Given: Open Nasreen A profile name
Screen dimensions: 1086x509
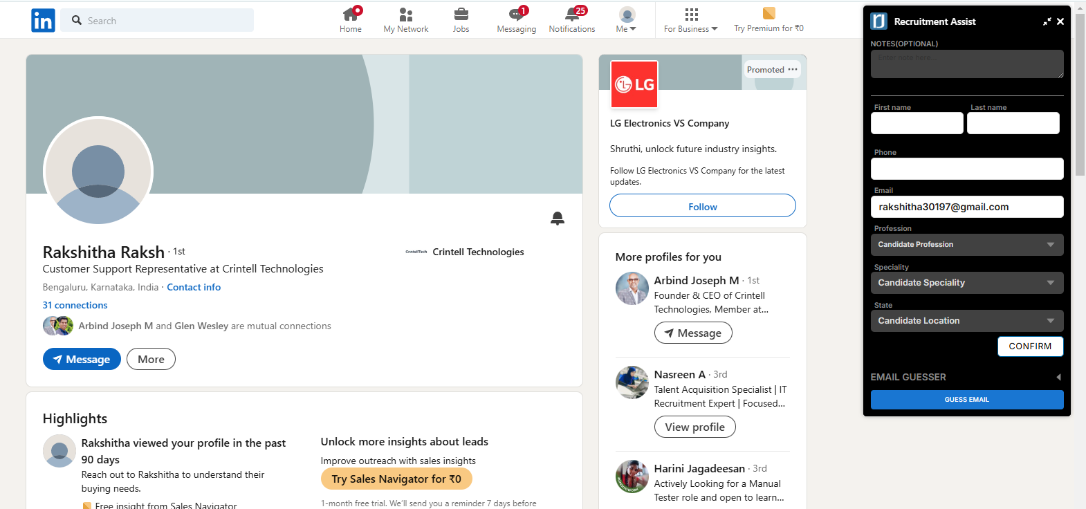Looking at the screenshot, I should (680, 374).
